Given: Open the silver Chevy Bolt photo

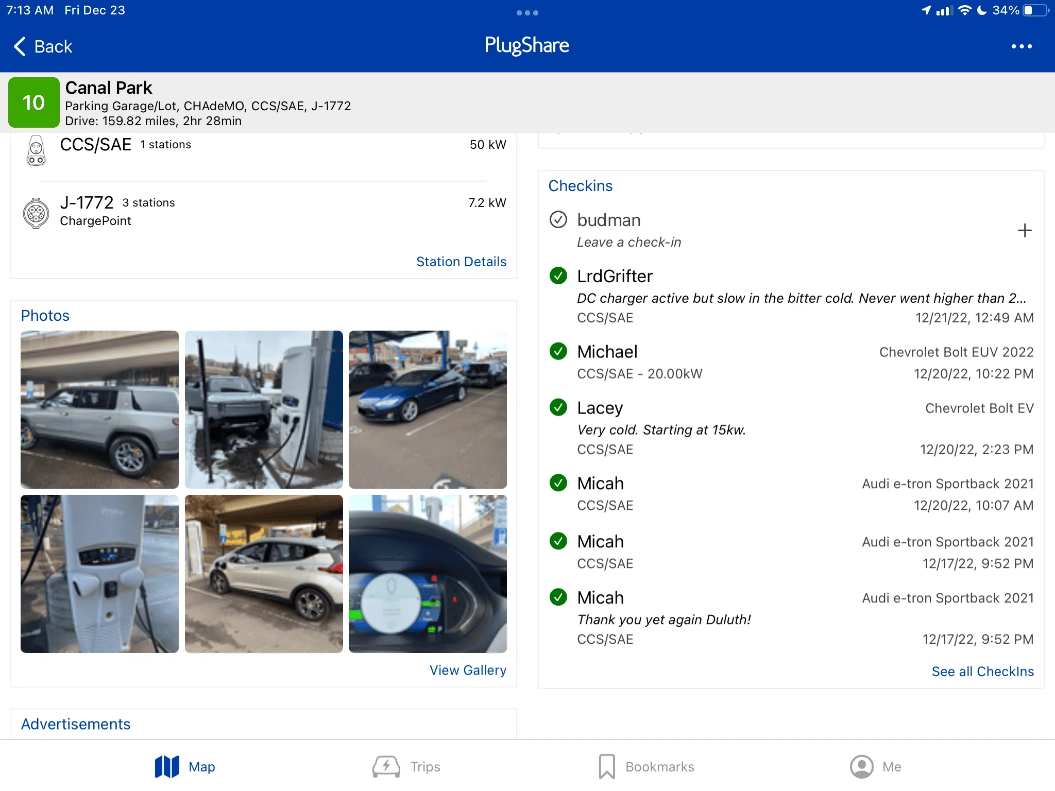Looking at the screenshot, I should click(264, 574).
